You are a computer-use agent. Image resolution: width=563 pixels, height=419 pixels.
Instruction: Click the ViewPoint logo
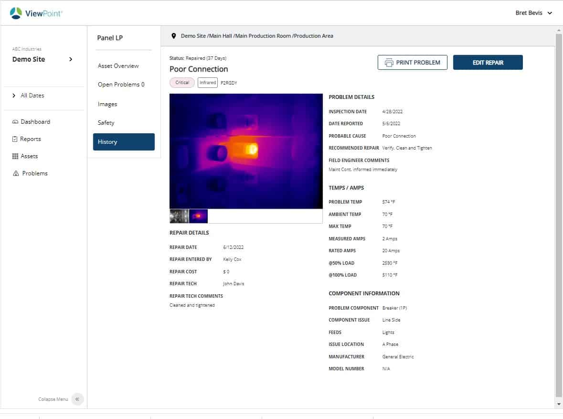36,13
